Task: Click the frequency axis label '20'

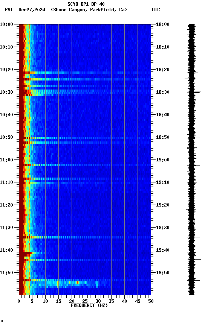Action: pos(72,301)
